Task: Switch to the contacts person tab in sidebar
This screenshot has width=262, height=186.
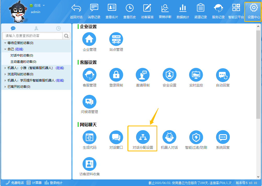Action: point(36,28)
